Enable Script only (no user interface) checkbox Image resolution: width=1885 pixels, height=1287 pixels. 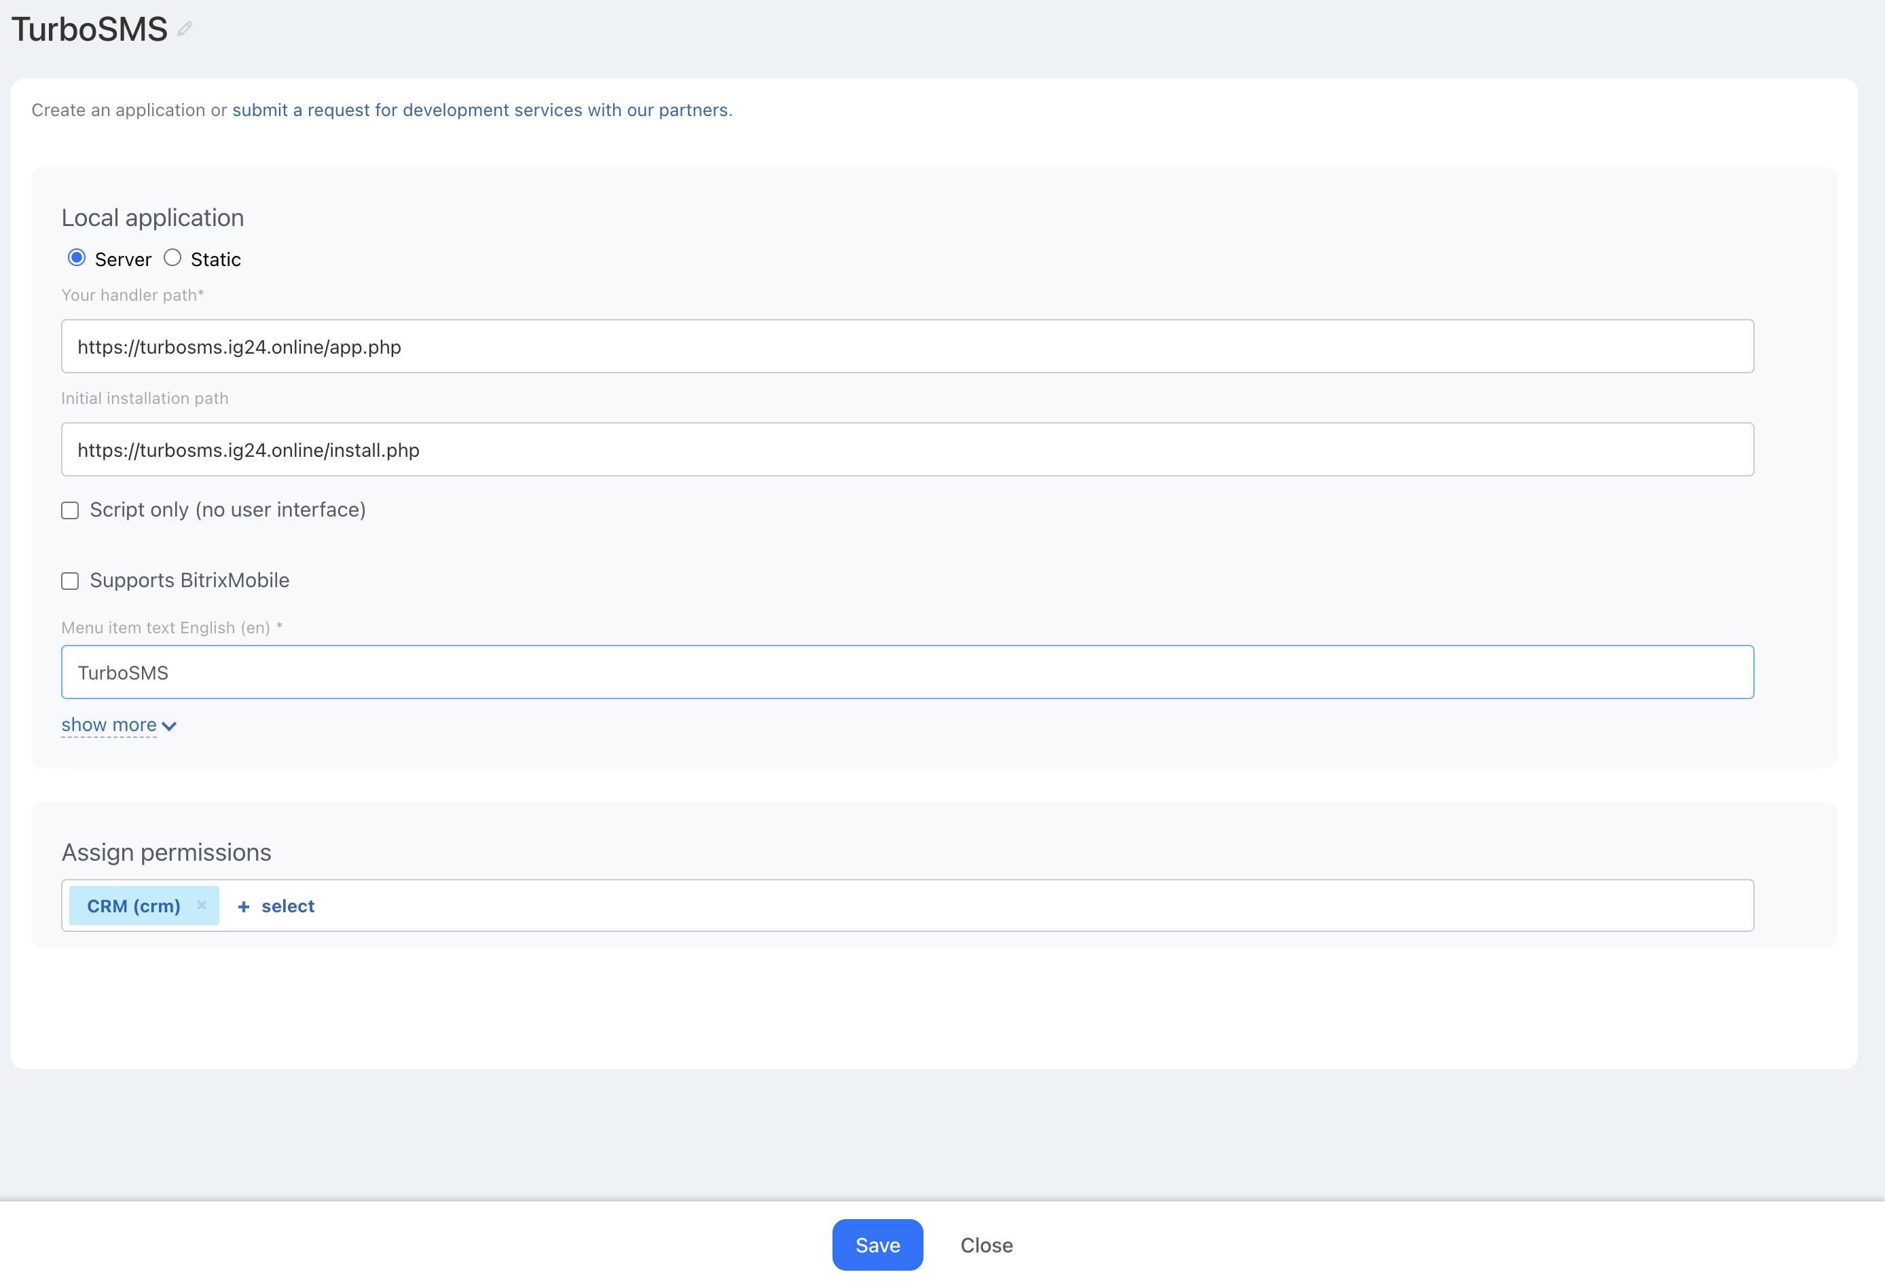[x=71, y=510]
